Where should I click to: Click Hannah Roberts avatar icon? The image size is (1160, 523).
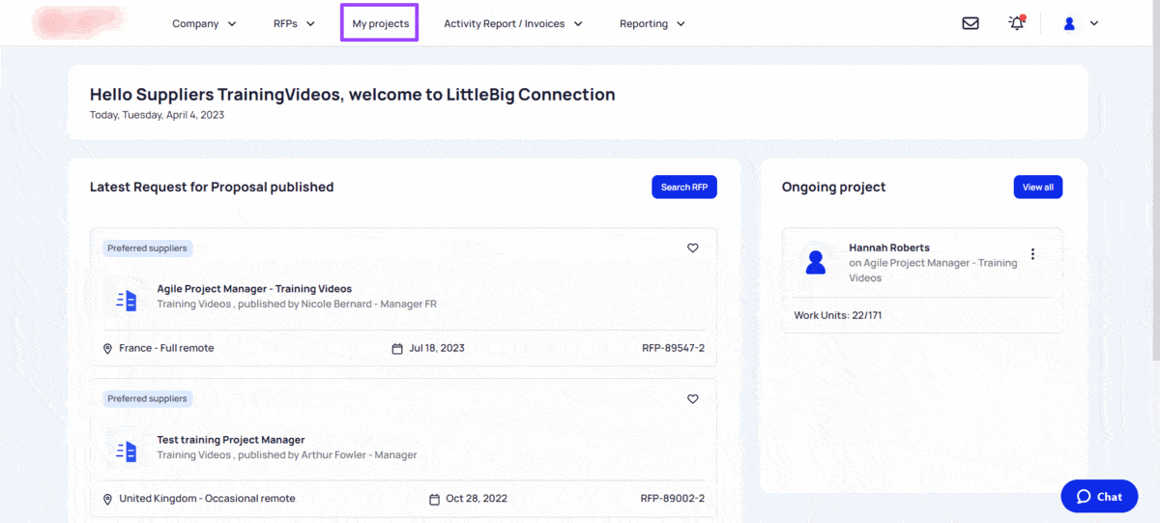point(816,262)
